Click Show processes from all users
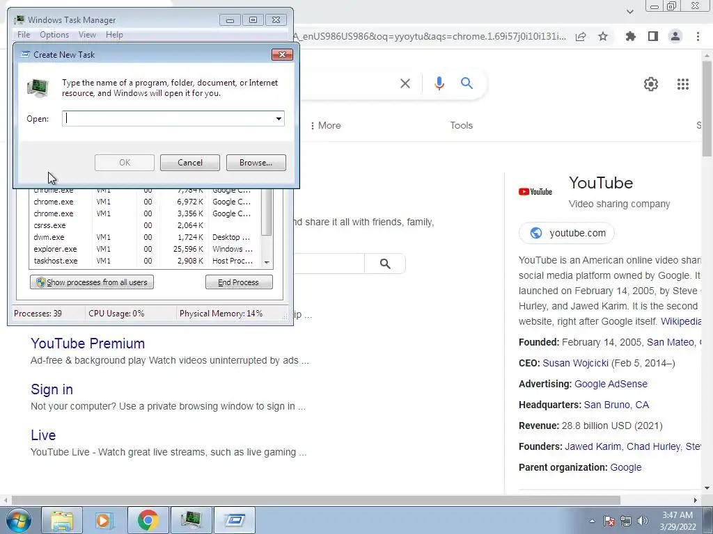 coord(92,282)
